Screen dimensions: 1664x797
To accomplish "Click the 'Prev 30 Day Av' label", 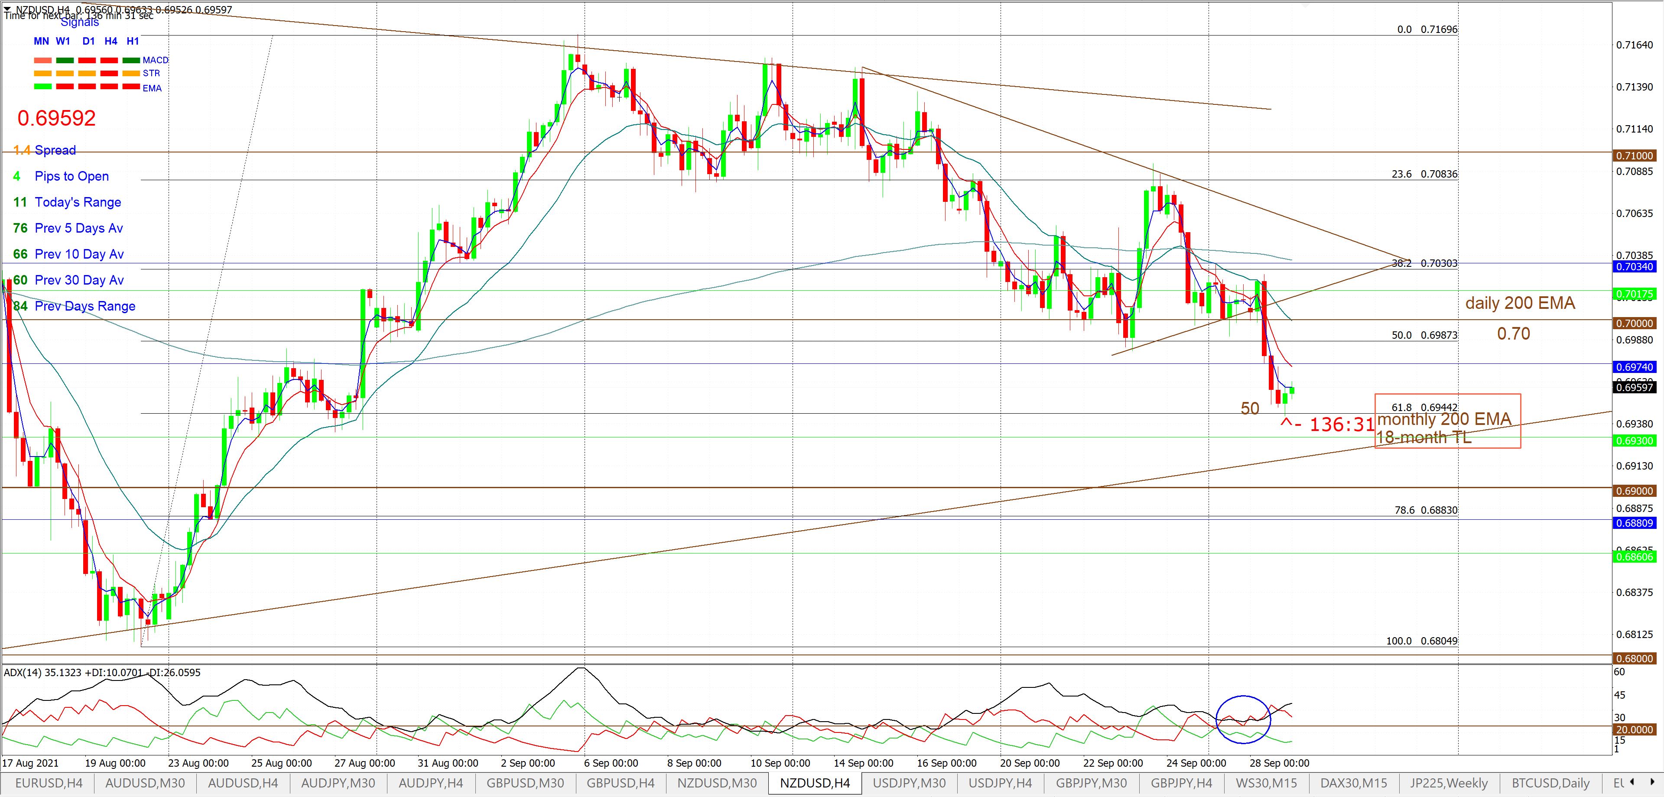I will coord(79,280).
